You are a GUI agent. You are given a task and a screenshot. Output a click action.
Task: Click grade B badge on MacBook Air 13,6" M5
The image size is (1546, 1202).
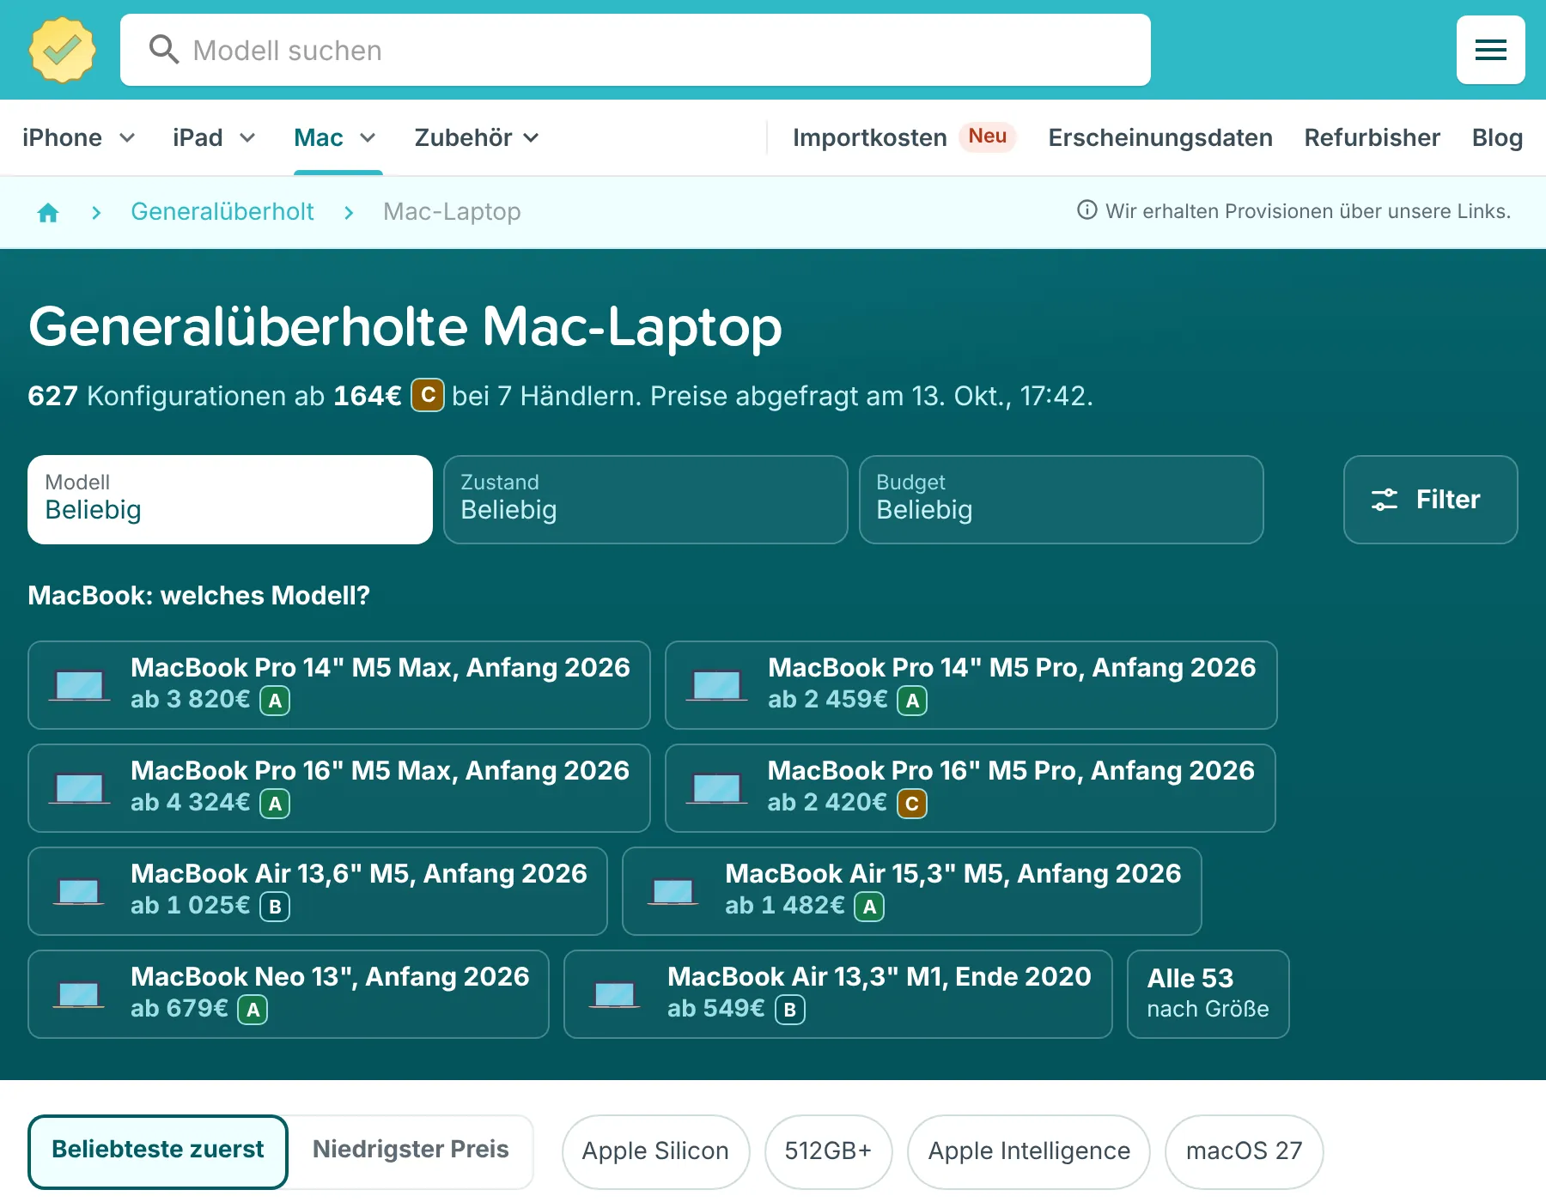(275, 907)
